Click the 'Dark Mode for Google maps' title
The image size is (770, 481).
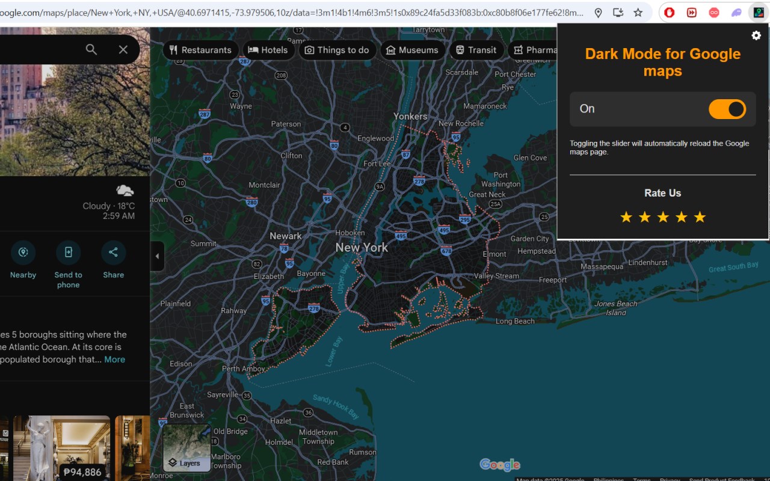pyautogui.click(x=663, y=63)
